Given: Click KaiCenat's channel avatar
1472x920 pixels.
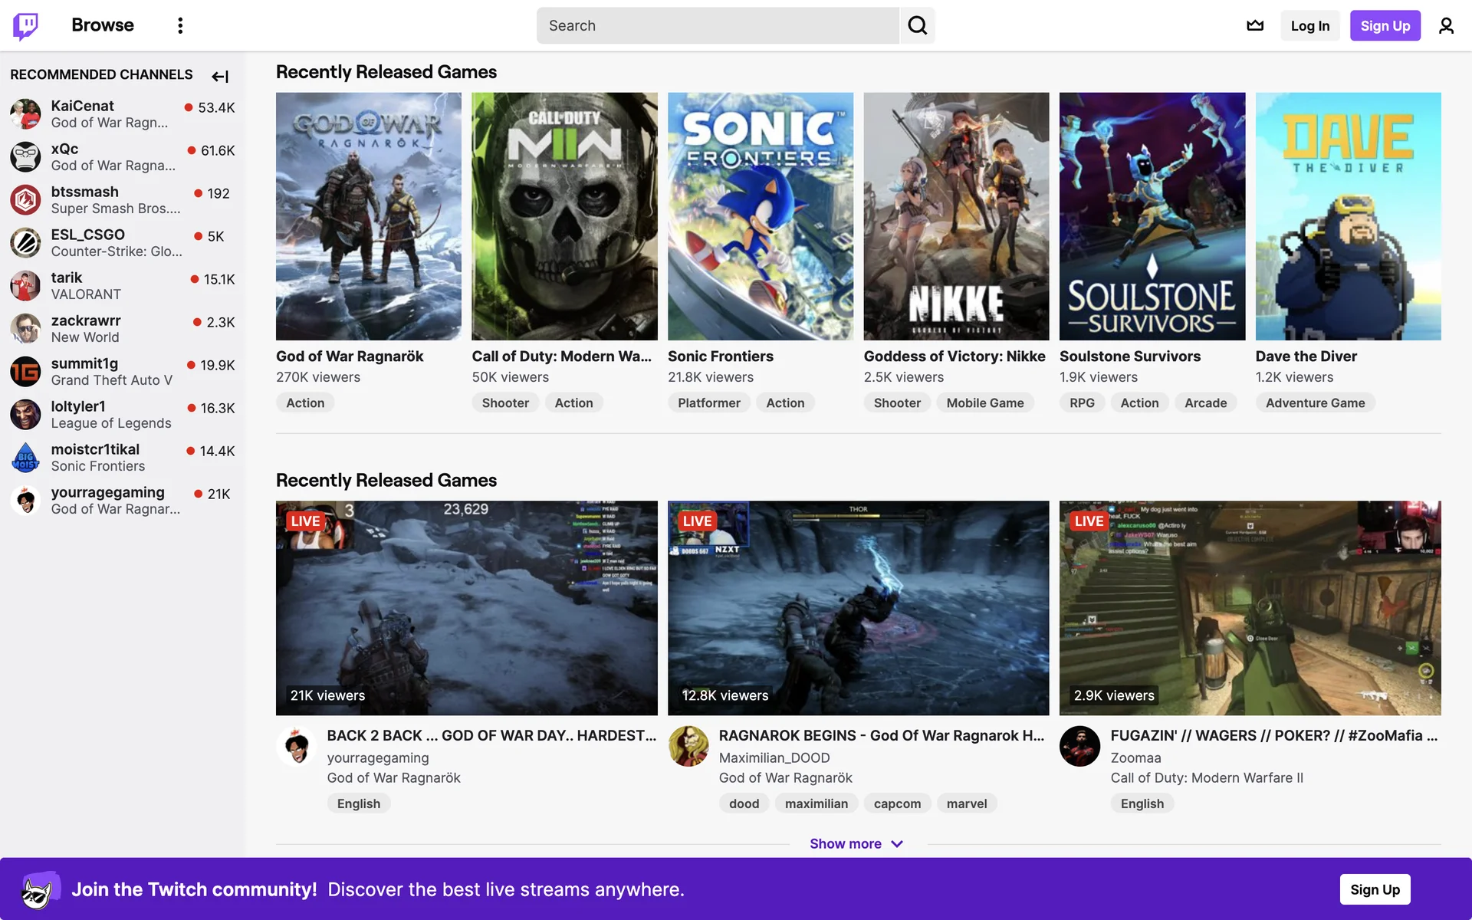Looking at the screenshot, I should pos(25,113).
